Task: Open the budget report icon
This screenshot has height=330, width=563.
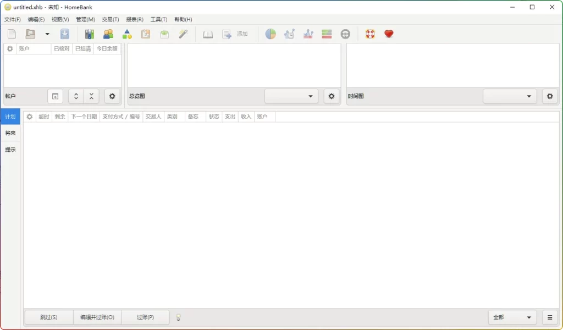Action: pos(327,34)
